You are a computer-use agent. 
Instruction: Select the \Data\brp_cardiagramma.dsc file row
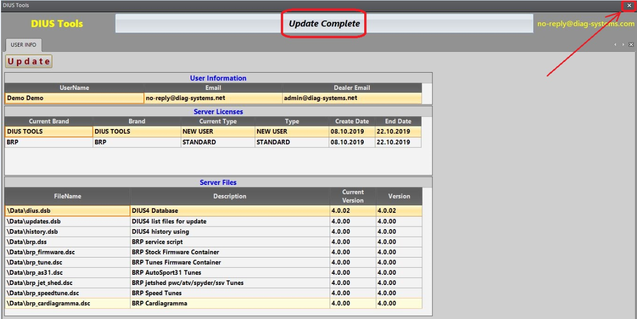[68, 303]
